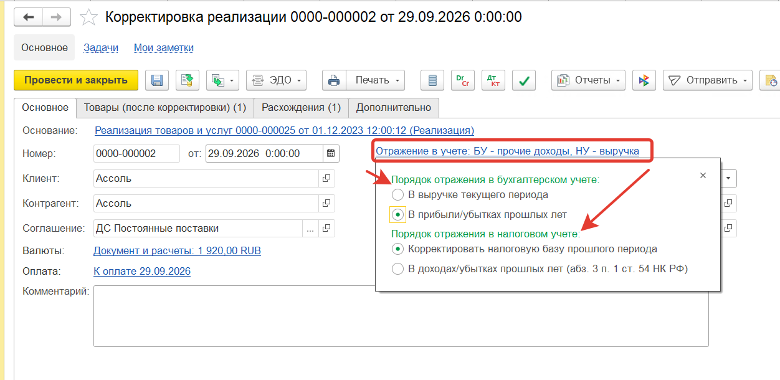The width and height of the screenshot is (780, 380).
Task: Open the 'К оплате 29.09.2026' link
Action: [x=142, y=271]
